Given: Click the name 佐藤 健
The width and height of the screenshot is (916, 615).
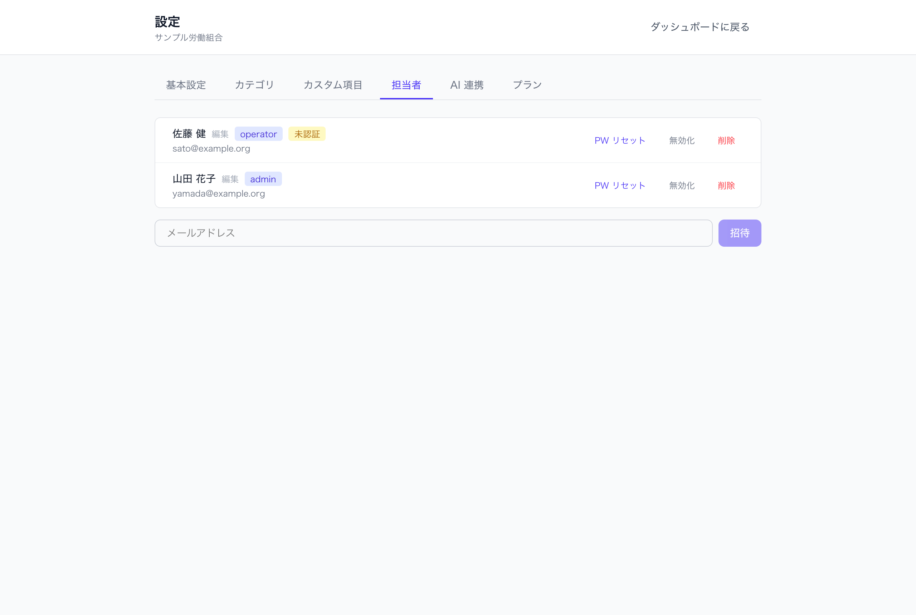Looking at the screenshot, I should 189,134.
